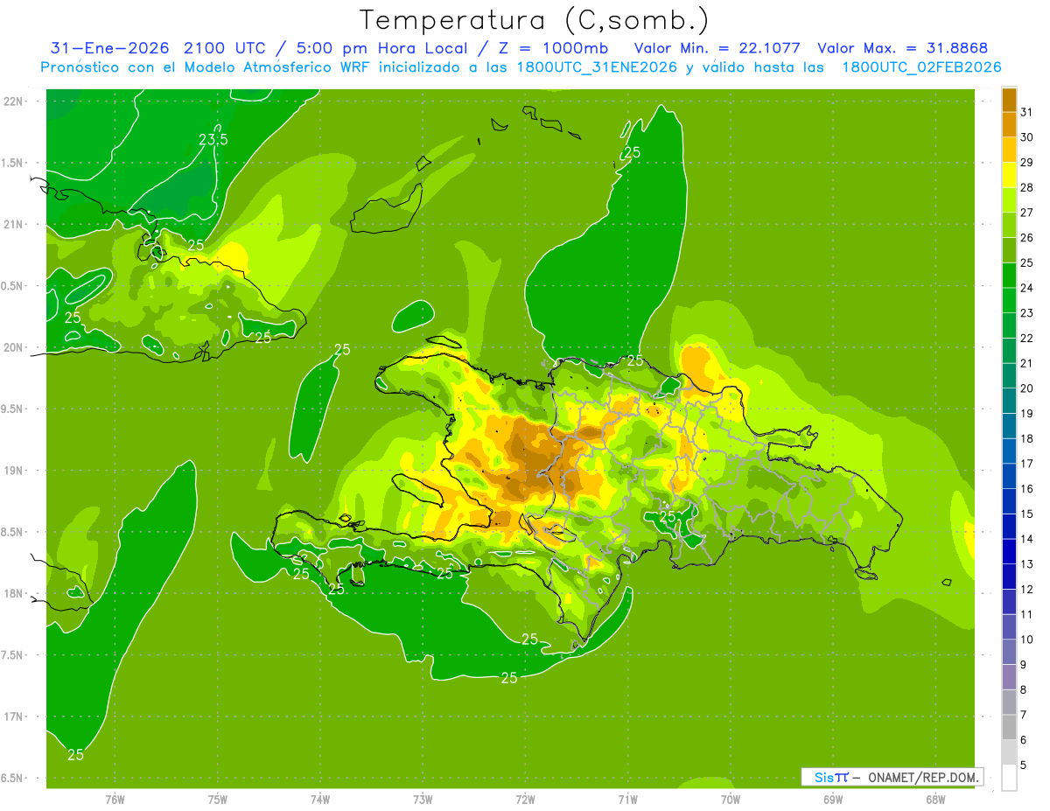Pick the teal swatch between 19 and 20
This screenshot has width=1050, height=811.
[x=1009, y=401]
